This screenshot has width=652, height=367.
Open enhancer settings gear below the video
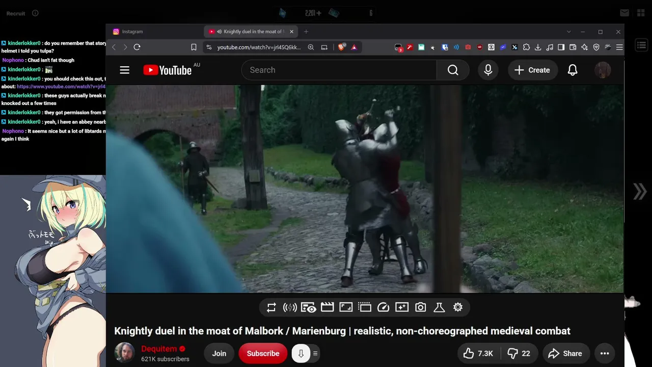click(458, 307)
